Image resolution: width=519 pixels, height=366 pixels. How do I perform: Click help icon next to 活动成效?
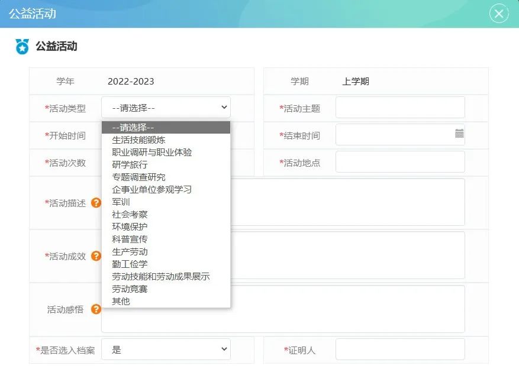pyautogui.click(x=96, y=256)
